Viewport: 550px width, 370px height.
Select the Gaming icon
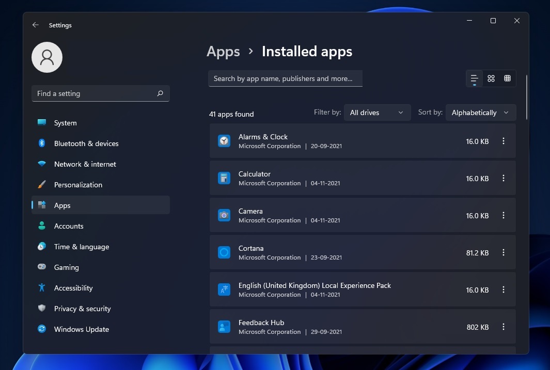tap(41, 267)
